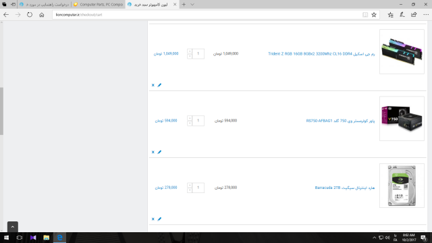Open clock and date flyout

pos(409,238)
